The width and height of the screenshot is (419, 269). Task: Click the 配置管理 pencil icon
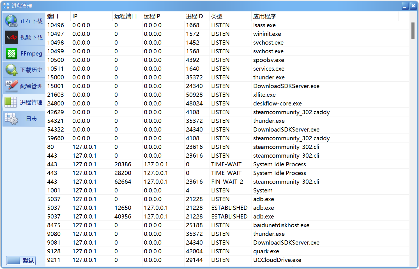tap(11, 86)
